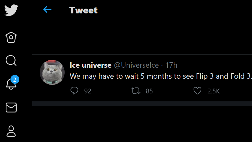Click the @UniverseIce handle

pos(136,65)
